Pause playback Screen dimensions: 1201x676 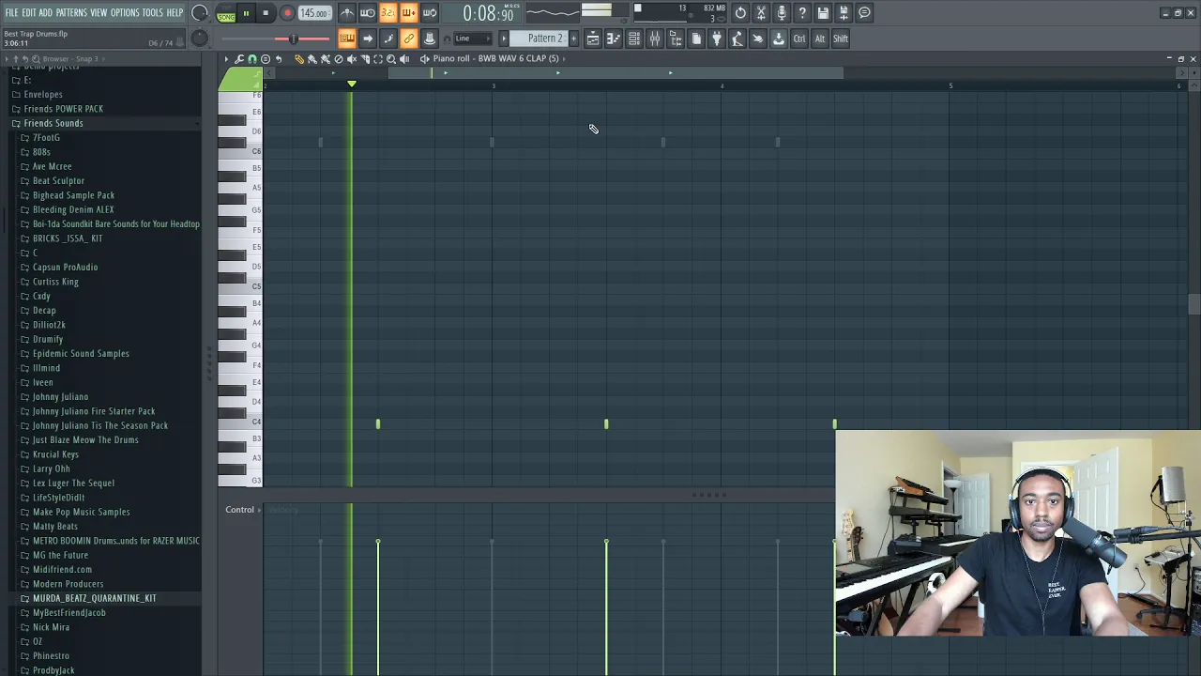point(246,13)
